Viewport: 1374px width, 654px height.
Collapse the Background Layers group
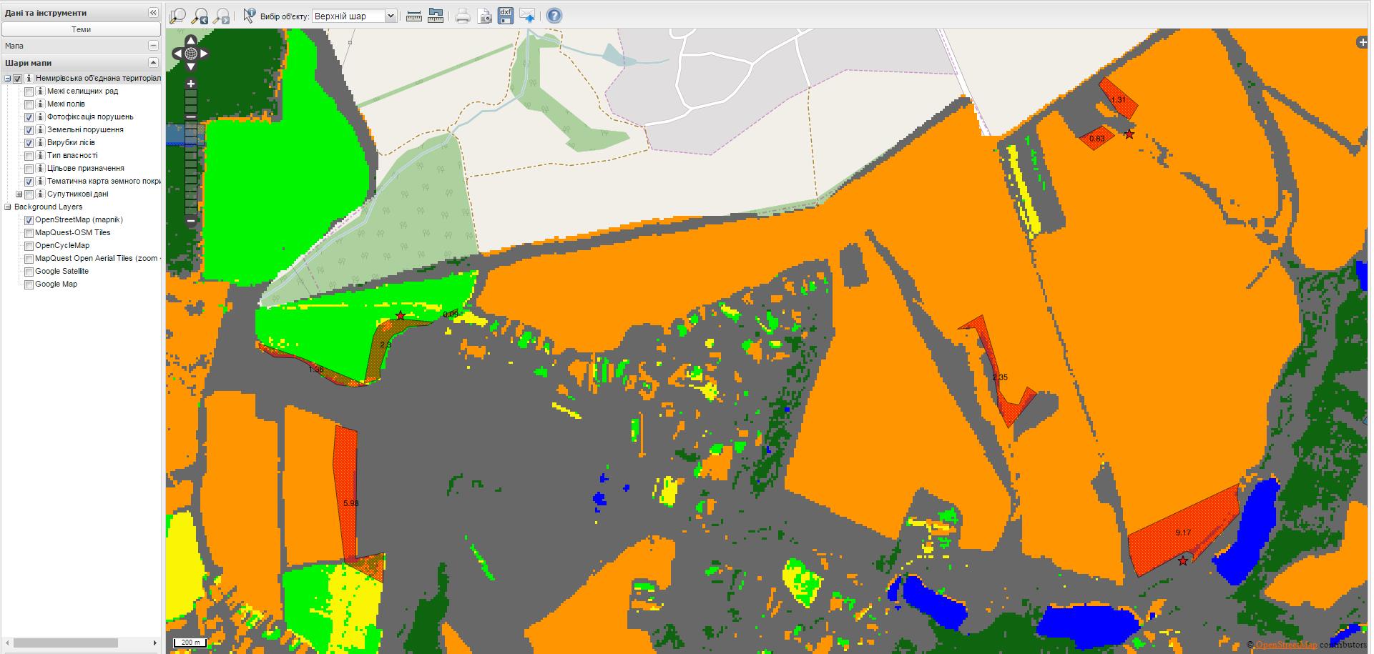8,207
